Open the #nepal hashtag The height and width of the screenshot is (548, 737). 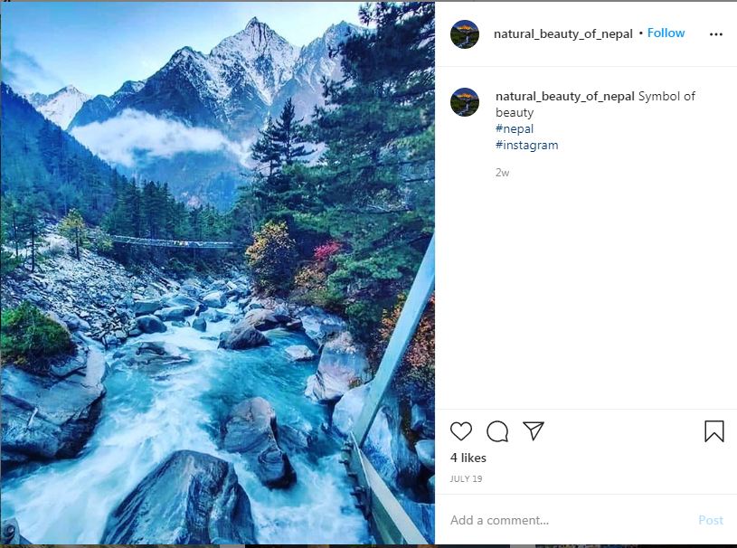[x=515, y=129]
